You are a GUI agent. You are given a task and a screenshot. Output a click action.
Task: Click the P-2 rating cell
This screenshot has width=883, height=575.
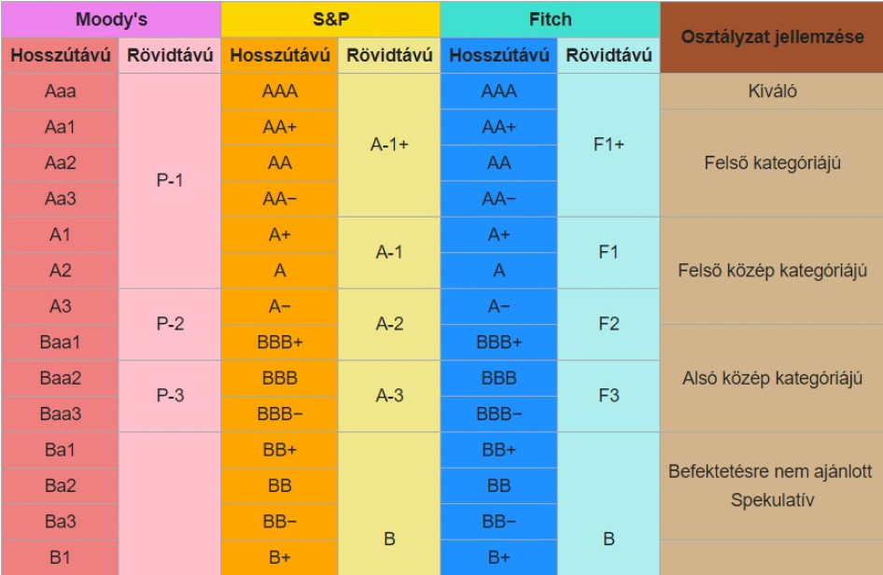click(170, 324)
